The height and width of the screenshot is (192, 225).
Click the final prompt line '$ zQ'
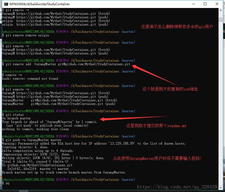[6, 183]
